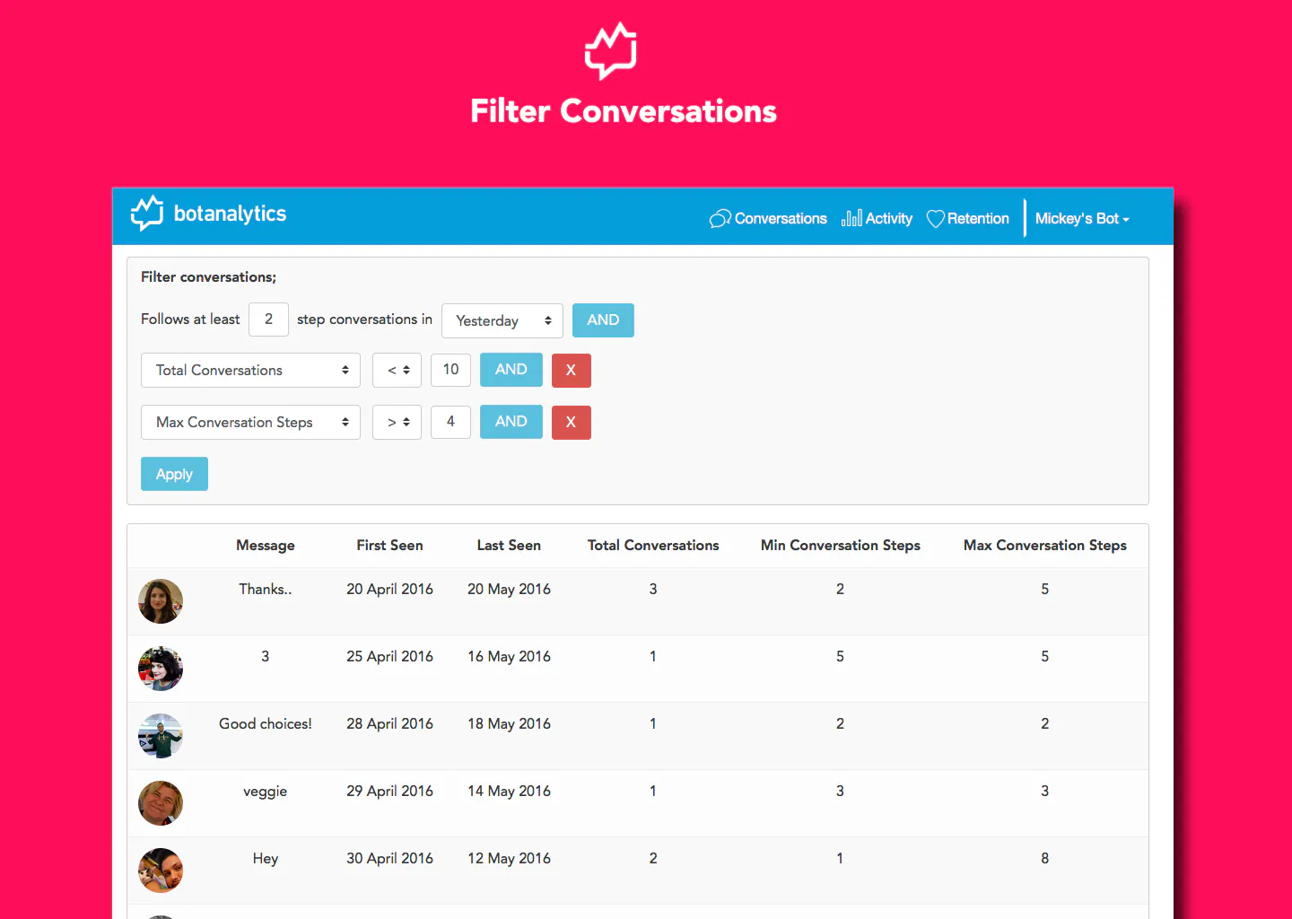Viewport: 1292px width, 919px height.
Task: Click AND button in Total Conversations row
Action: point(511,370)
